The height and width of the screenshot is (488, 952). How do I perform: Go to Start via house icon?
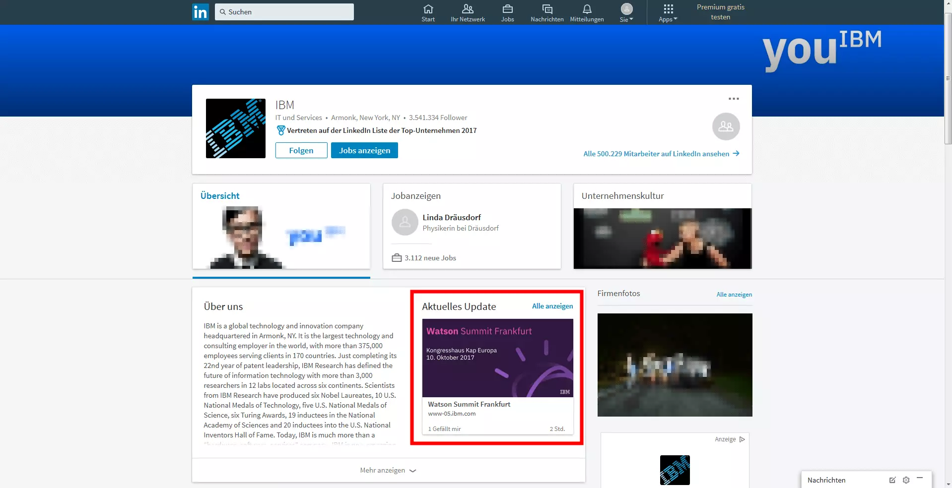coord(428,9)
